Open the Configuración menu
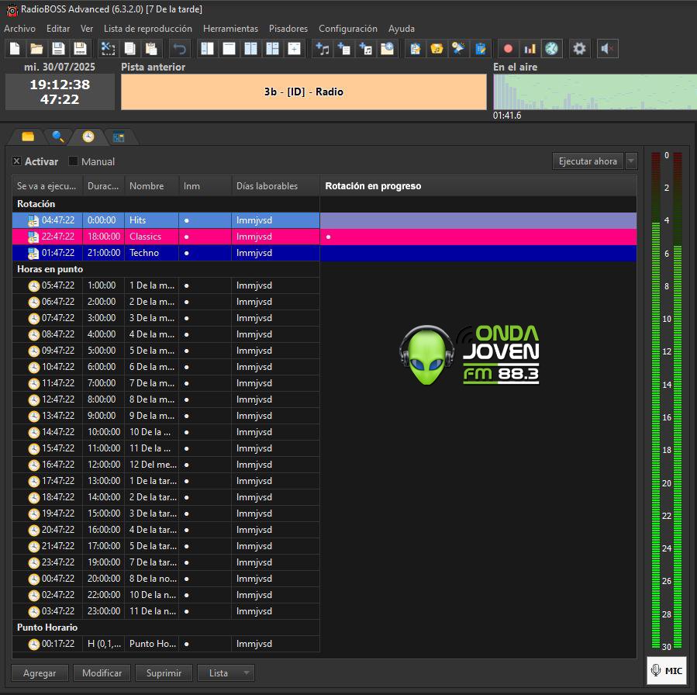697x695 pixels. tap(348, 29)
